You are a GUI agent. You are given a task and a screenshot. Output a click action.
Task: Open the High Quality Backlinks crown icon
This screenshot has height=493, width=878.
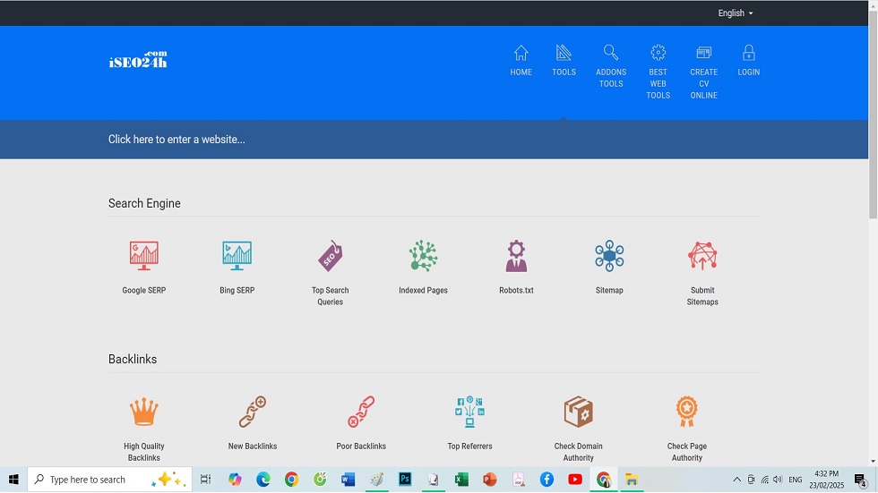coord(143,412)
